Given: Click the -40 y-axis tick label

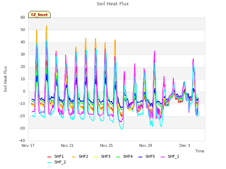Looking at the screenshot, I should (x=22, y=141).
